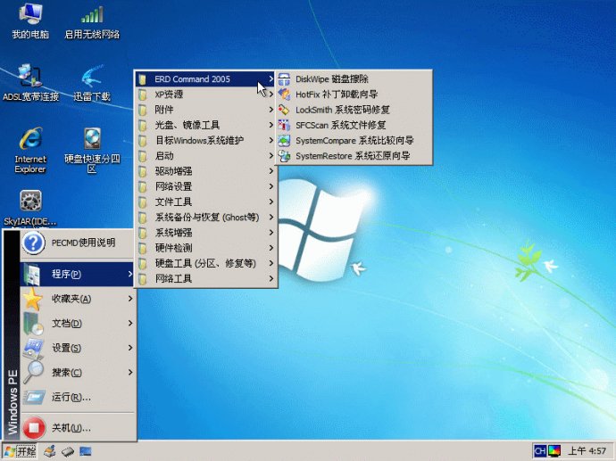This screenshot has width=616, height=461.
Task: Expand the 附件 submenu arrow
Action: [271, 110]
